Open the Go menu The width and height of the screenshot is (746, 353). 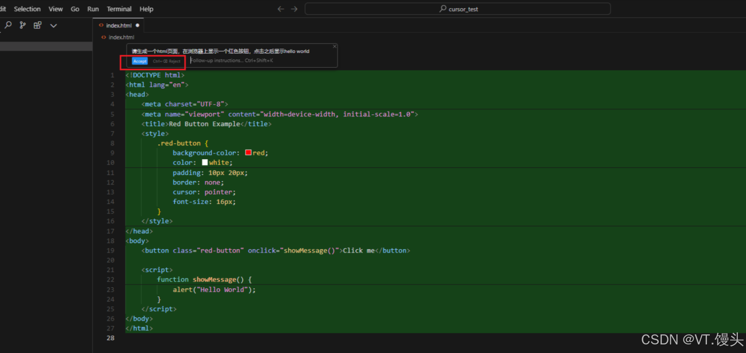coord(75,9)
